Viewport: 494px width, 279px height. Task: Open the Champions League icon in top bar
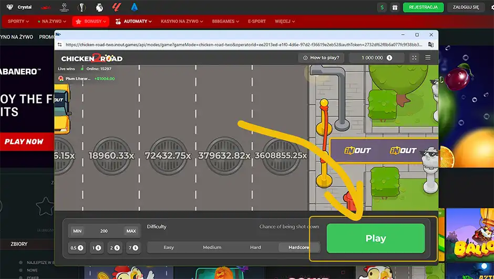pyautogui.click(x=64, y=7)
